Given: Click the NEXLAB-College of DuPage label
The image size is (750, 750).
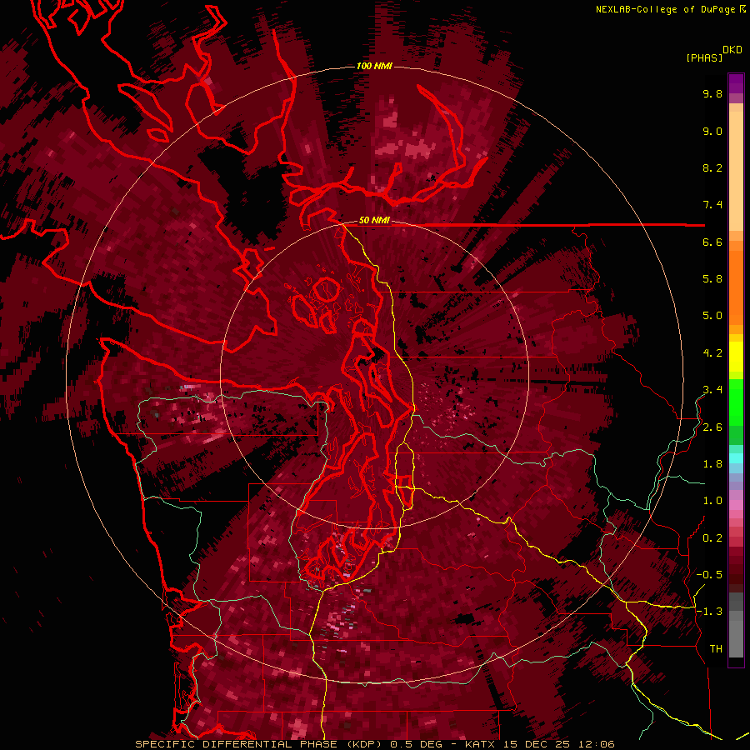Looking at the screenshot, I should (667, 9).
